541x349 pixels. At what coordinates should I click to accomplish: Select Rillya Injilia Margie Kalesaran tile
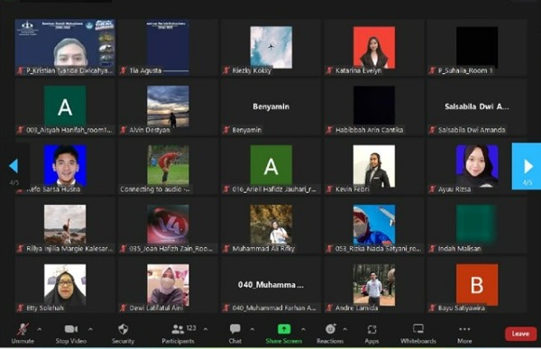65,225
